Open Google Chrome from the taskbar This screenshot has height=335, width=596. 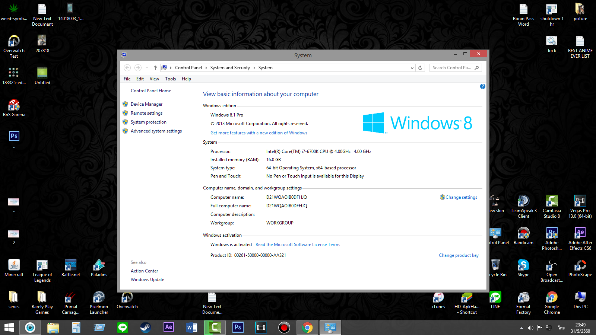307,328
